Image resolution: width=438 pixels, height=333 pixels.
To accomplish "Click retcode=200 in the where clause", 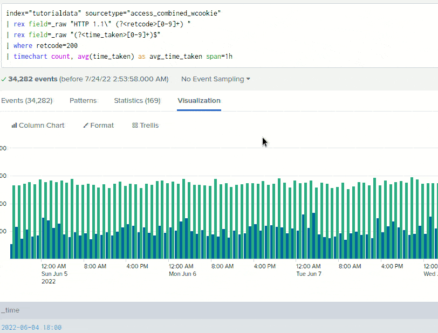I will point(57,45).
